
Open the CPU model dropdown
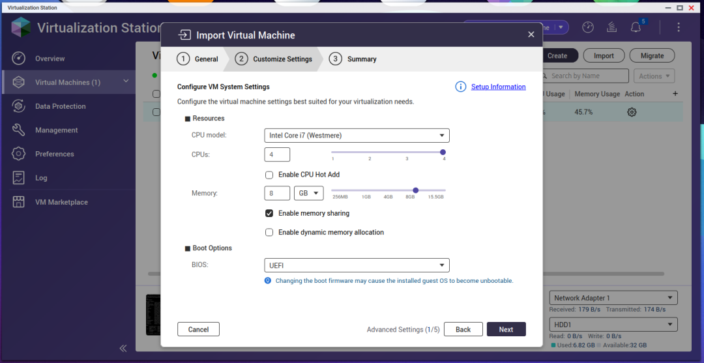357,135
